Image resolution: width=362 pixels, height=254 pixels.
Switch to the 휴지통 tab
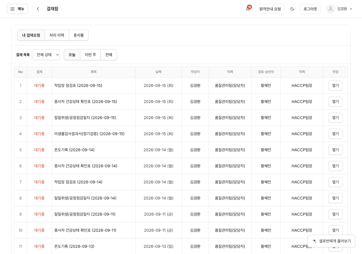point(79,35)
